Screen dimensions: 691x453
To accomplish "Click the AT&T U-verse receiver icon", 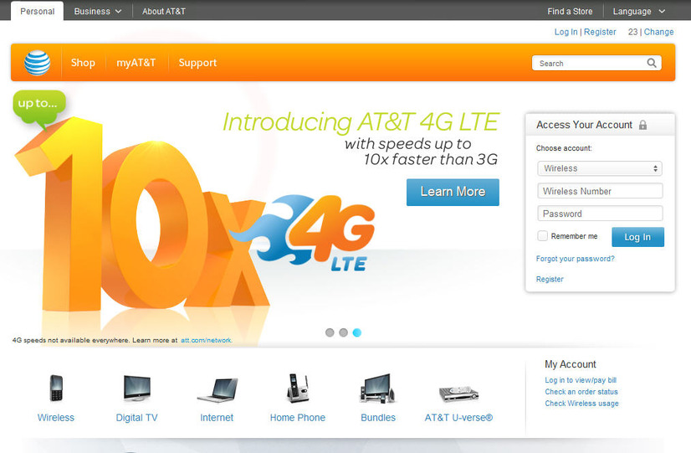I will click(x=458, y=394).
